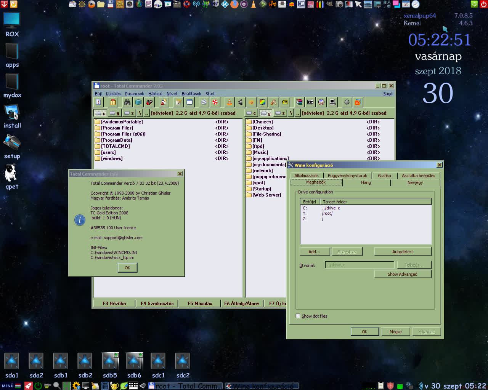
Task: Click OK in Wine konfiguráció dialog
Action: tap(364, 332)
